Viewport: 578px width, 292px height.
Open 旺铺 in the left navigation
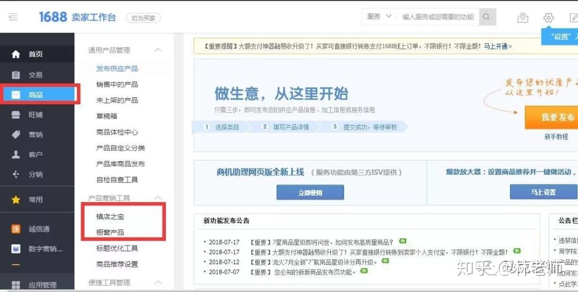click(x=37, y=114)
